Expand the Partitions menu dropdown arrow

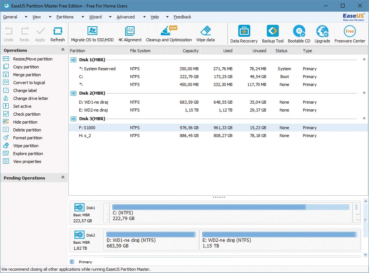83,17
